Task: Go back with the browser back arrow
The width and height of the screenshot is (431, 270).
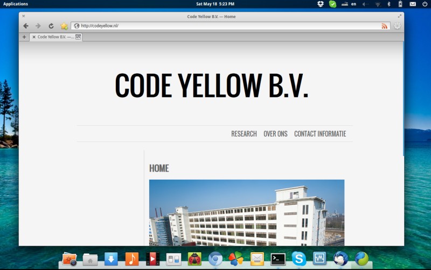Action: click(x=25, y=26)
